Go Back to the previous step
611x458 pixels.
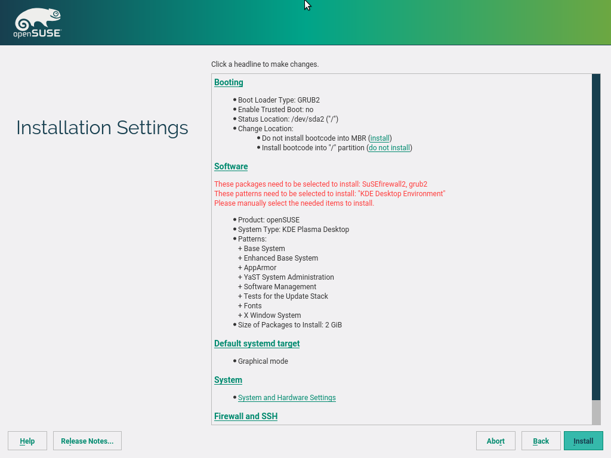coord(541,441)
